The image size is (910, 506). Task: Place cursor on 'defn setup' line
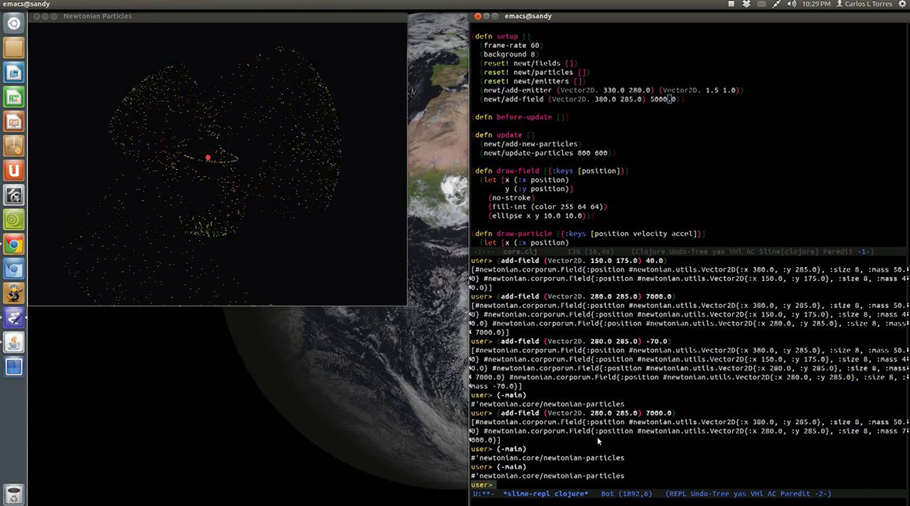[501, 36]
